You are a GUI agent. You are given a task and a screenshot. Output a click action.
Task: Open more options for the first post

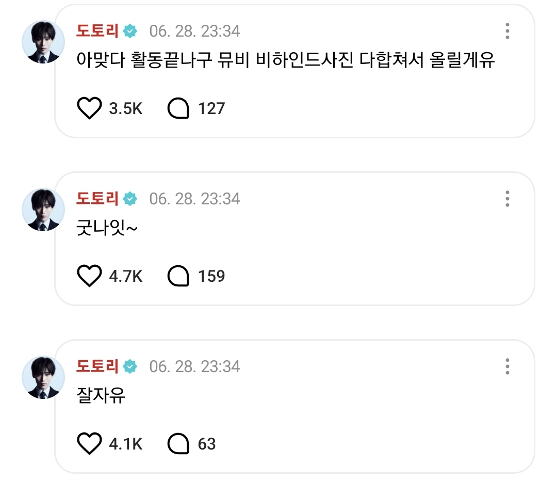[507, 31]
